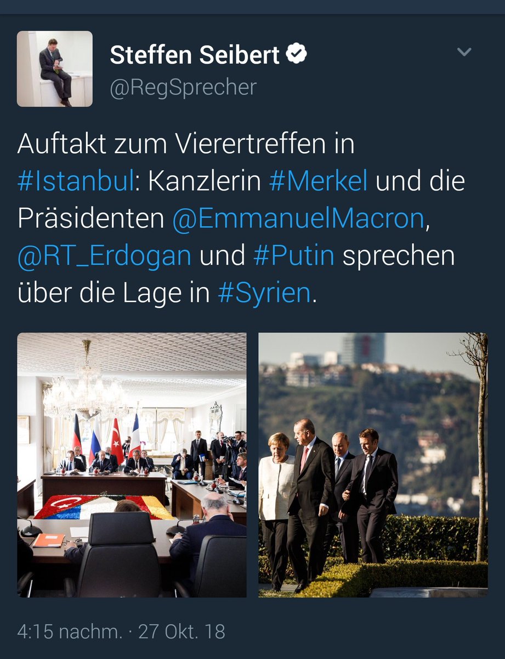Click the word 'Kanzlerin' in the tweet
Image resolution: width=505 pixels, height=659 pixels.
205,182
